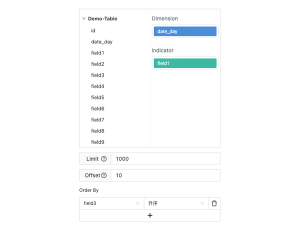The image size is (300, 228).
Task: Click the Demo-Table node label
Action: click(x=102, y=19)
